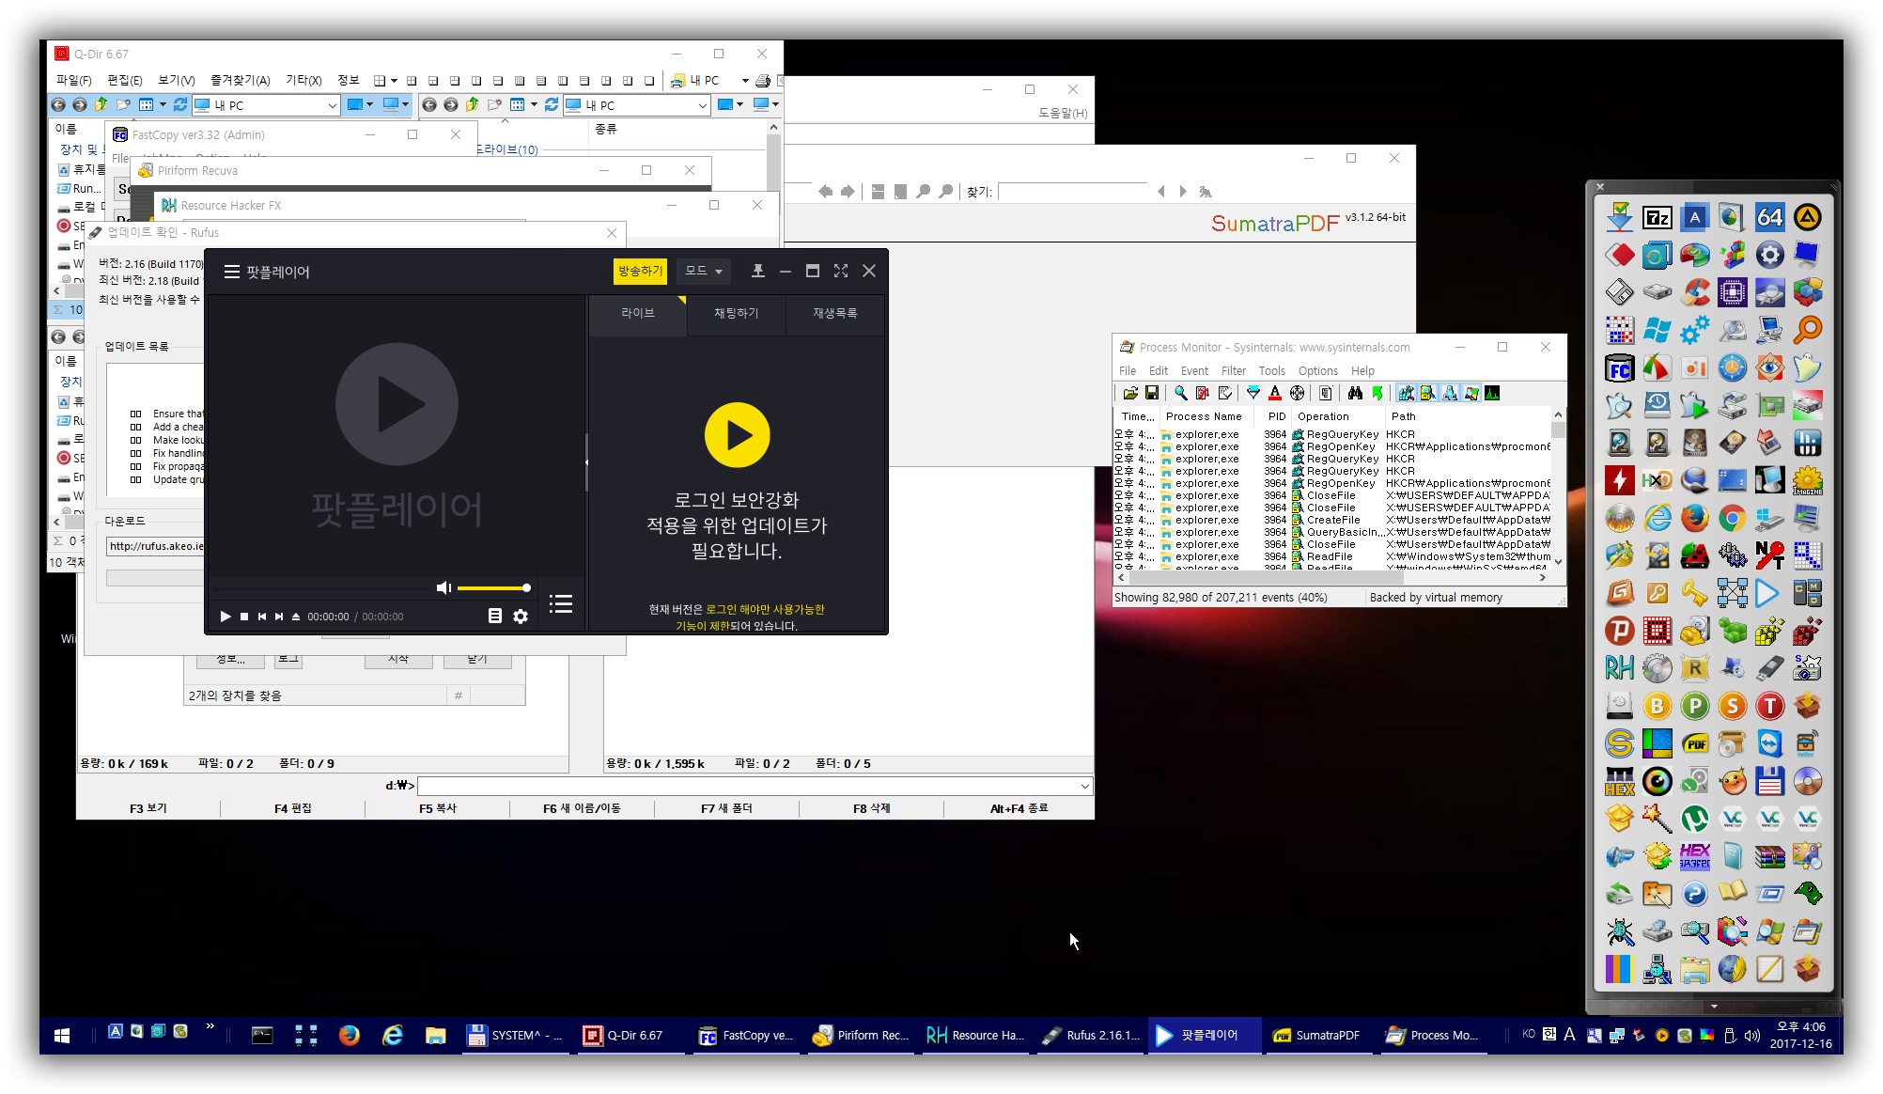Click the Open folder icon in Process Monitor

[x=1130, y=393]
